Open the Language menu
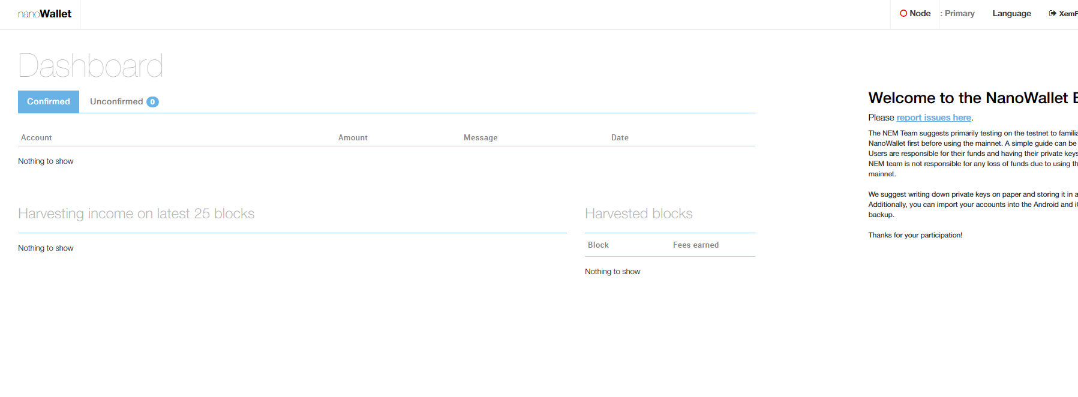Screen dimensions: 1078x397 click(x=1011, y=13)
